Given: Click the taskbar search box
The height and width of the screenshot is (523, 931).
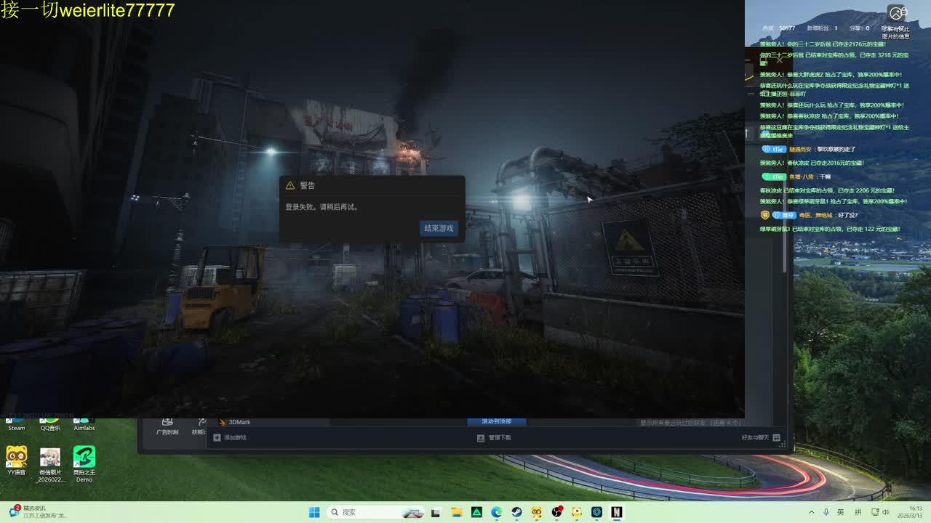Looking at the screenshot, I should pyautogui.click(x=372, y=512).
